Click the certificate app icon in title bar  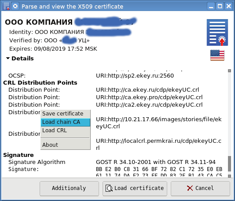tap(6, 6)
